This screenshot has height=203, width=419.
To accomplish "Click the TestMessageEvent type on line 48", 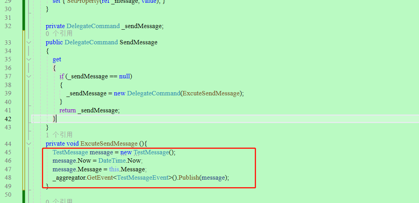I will pos(143,178).
